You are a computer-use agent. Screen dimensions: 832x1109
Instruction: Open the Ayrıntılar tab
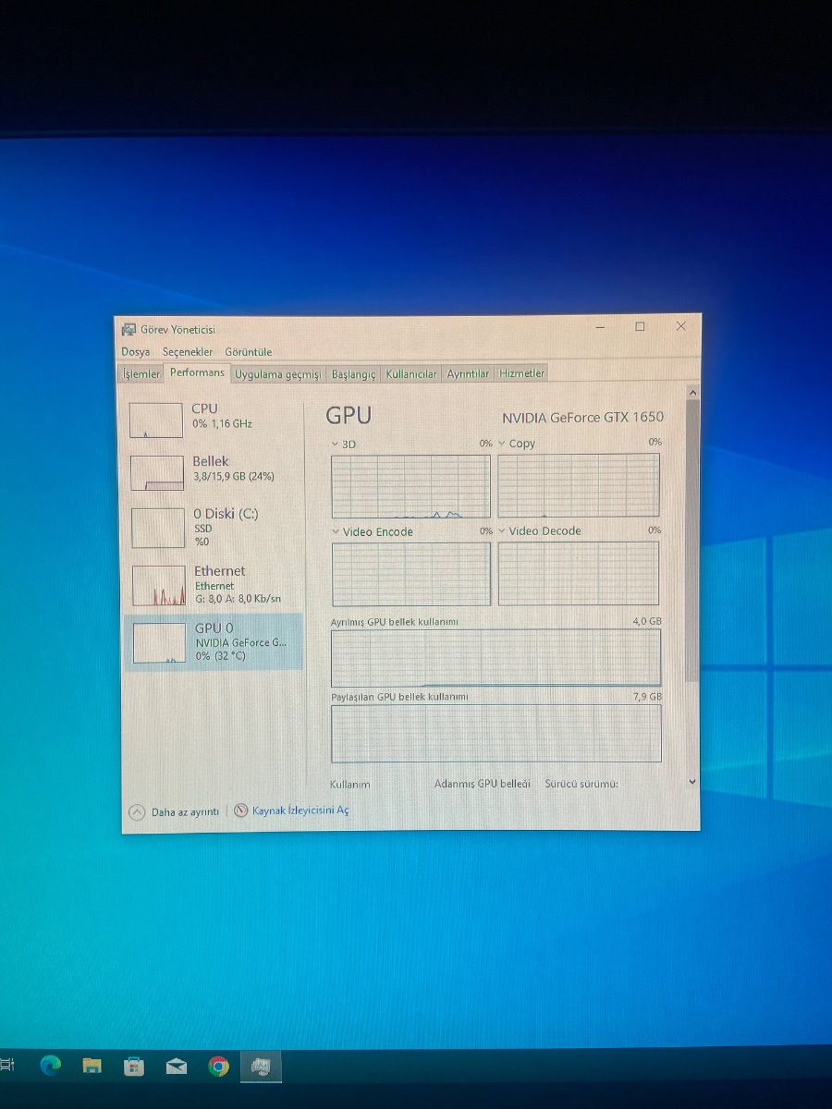click(x=468, y=374)
